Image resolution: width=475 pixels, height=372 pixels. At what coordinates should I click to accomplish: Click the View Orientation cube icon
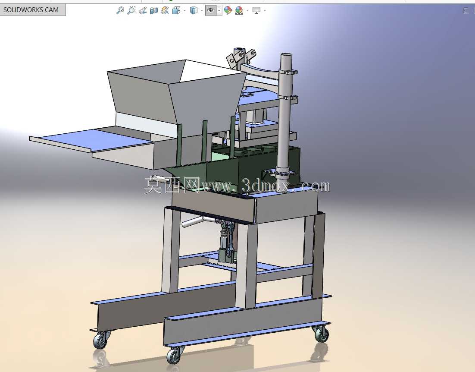(176, 11)
